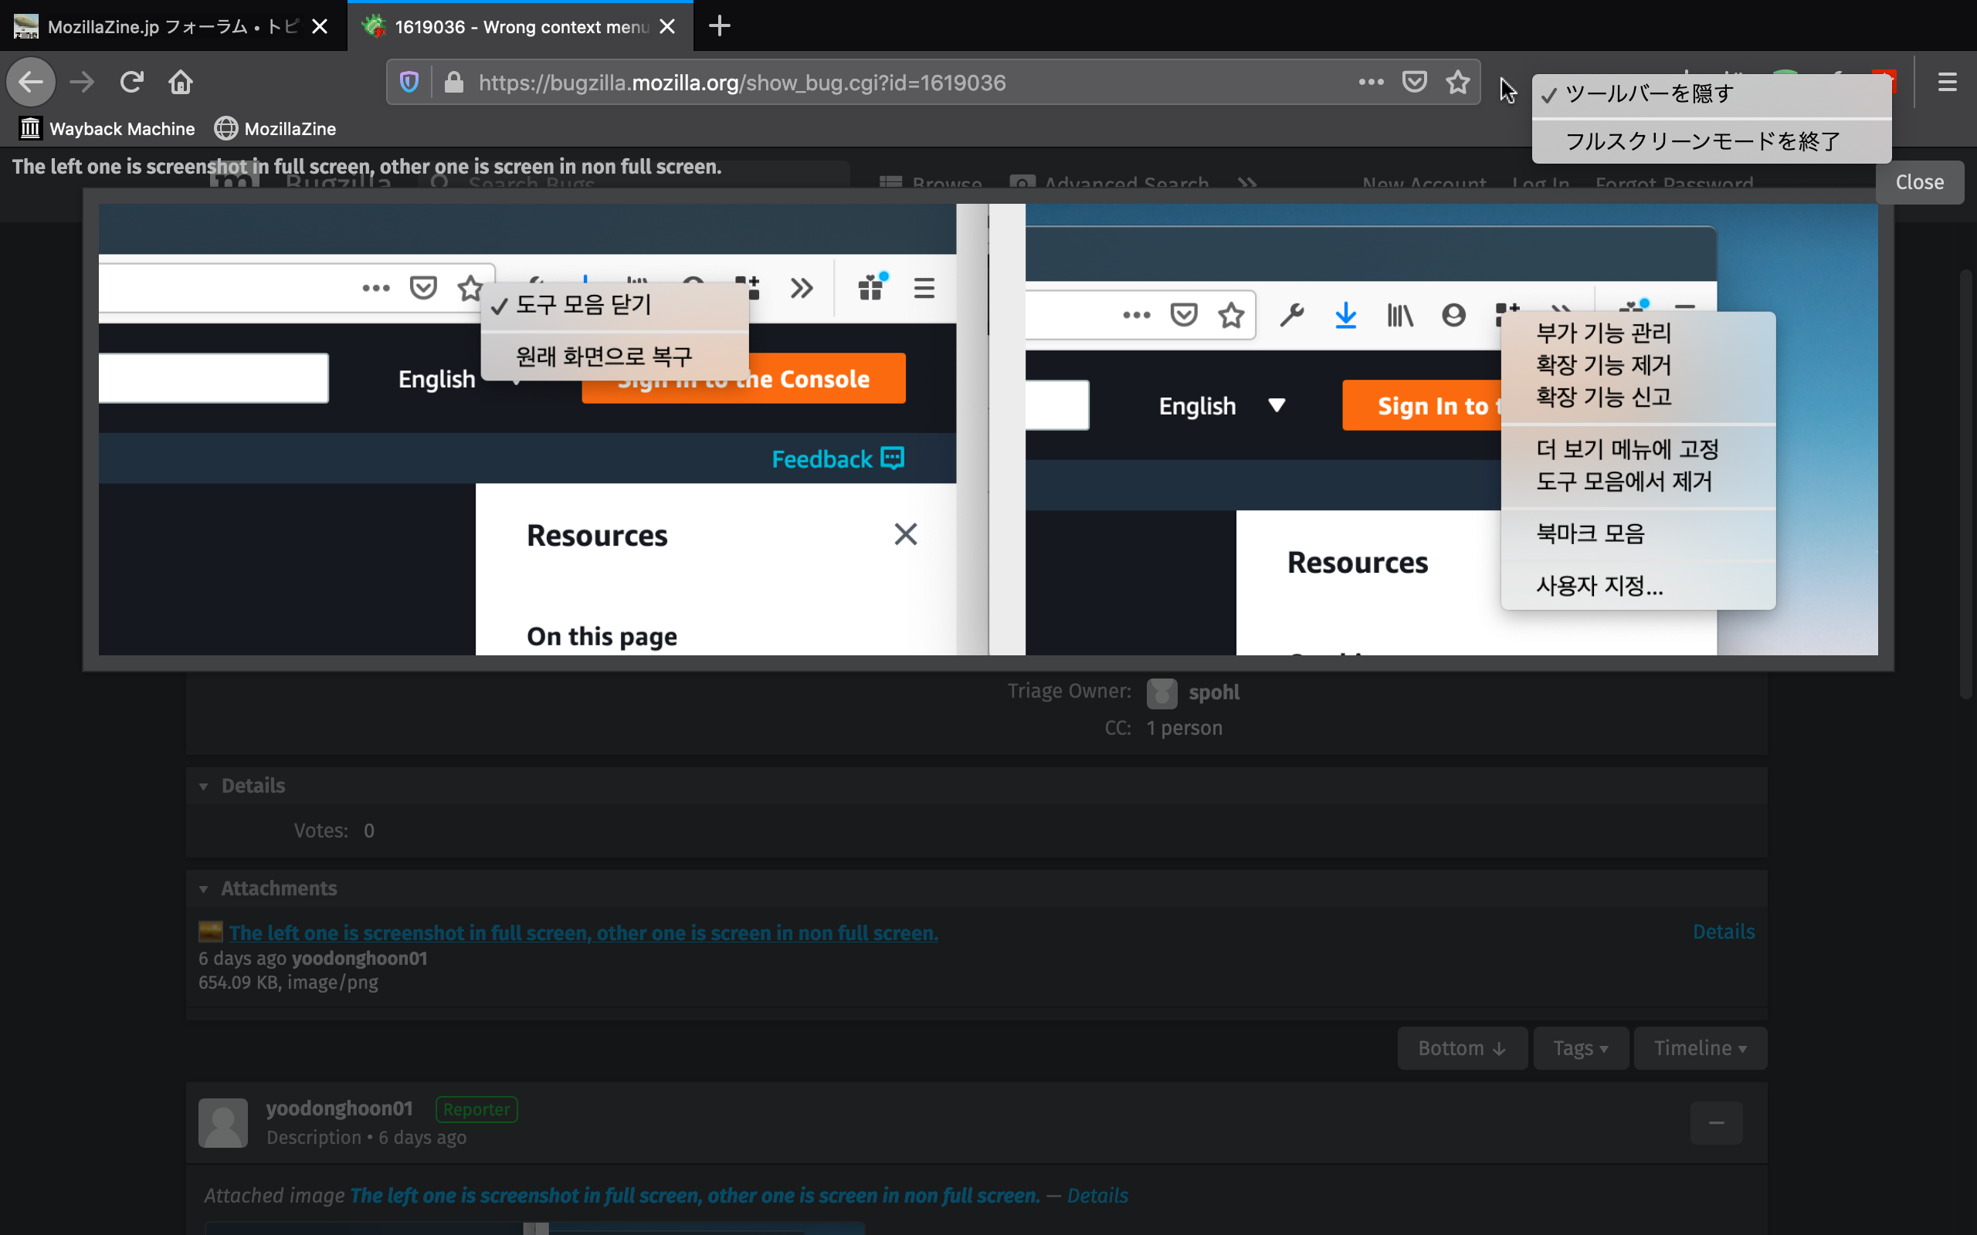Open the Timeline dropdown
The height and width of the screenshot is (1235, 1977).
coord(1699,1048)
